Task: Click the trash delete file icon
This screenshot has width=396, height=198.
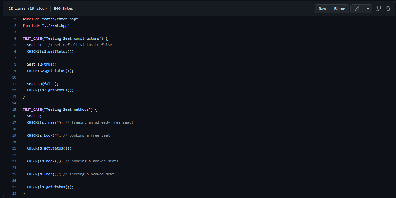Action: click(x=388, y=9)
